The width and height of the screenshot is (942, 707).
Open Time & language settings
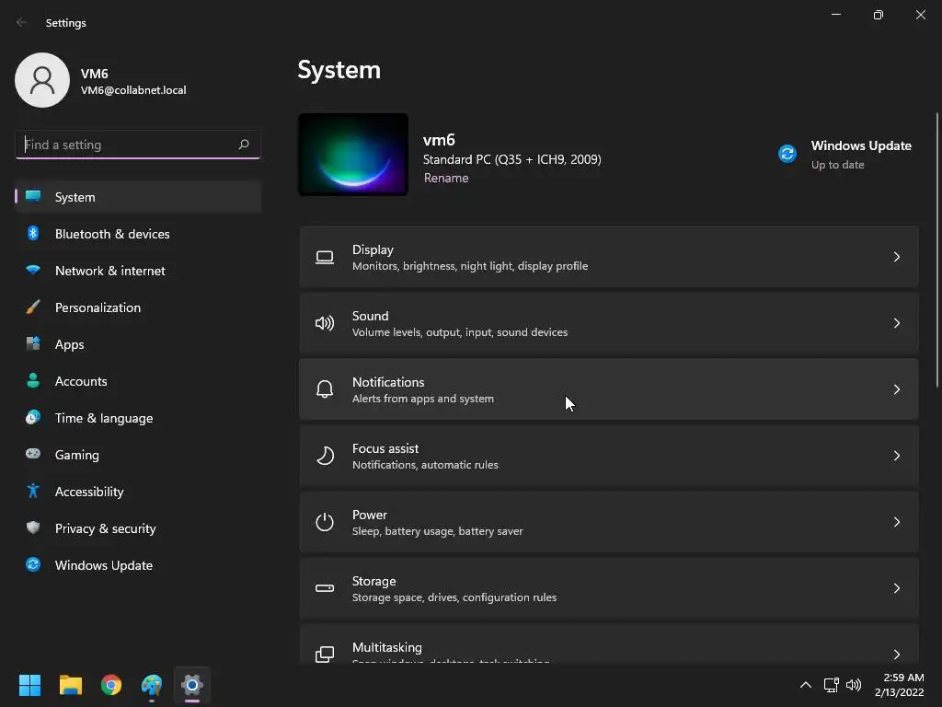pyautogui.click(x=138, y=418)
